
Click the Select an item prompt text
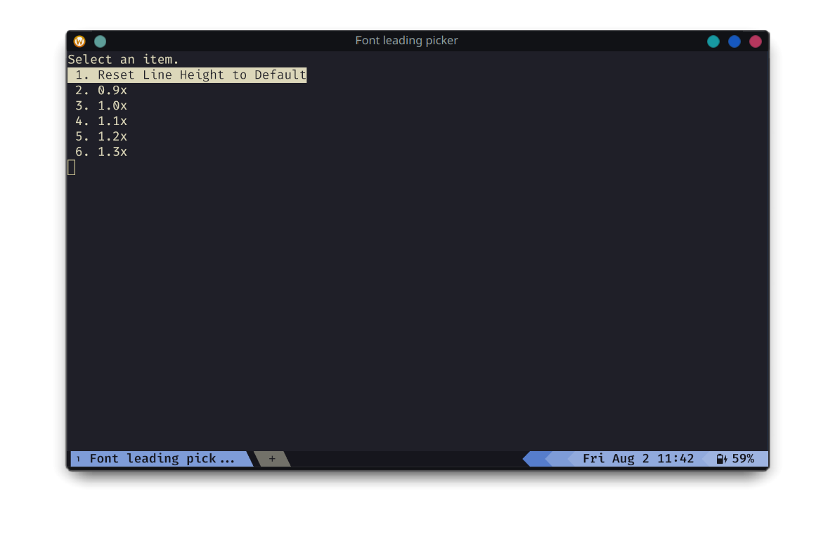124,59
